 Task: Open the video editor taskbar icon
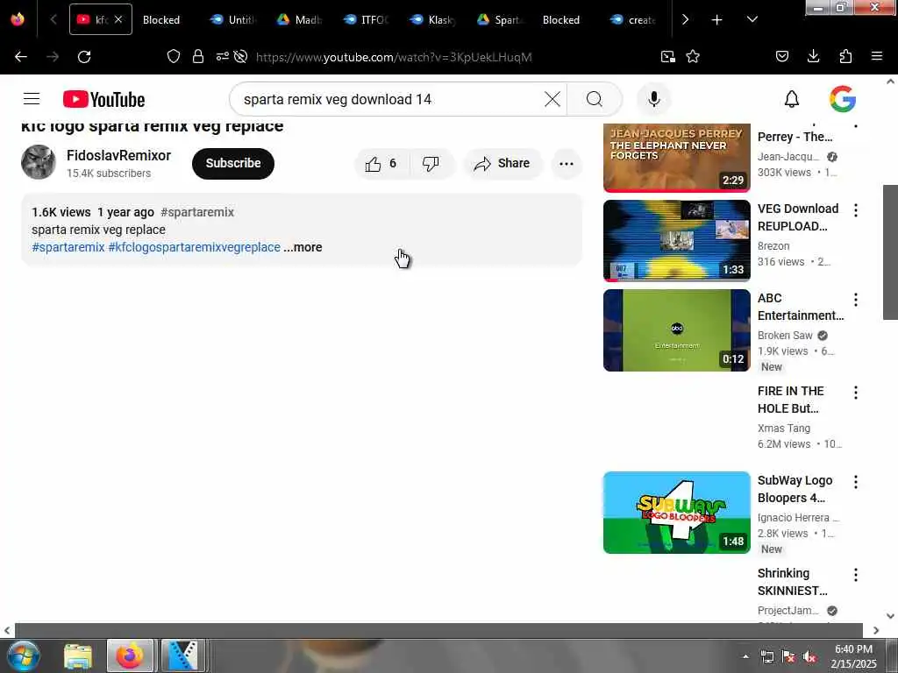click(x=182, y=655)
